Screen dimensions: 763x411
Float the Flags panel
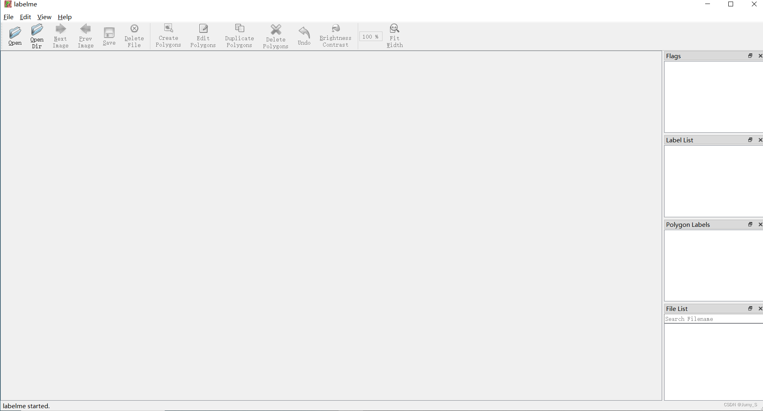(x=750, y=56)
